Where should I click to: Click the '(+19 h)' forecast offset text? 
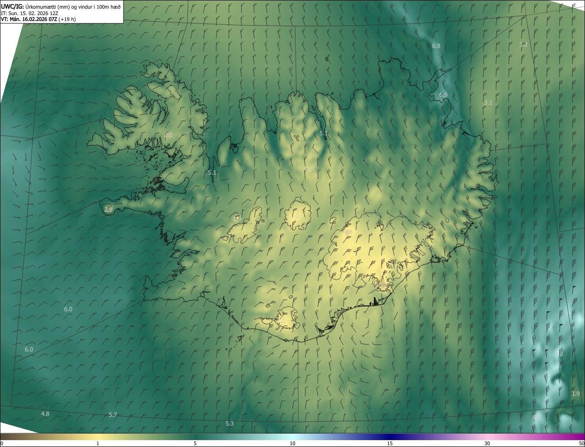coord(67,19)
